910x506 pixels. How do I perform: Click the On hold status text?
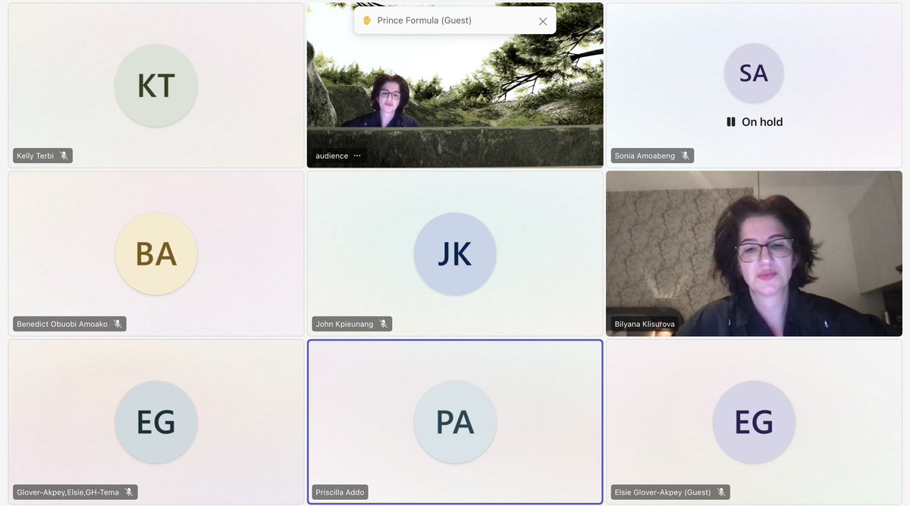762,121
